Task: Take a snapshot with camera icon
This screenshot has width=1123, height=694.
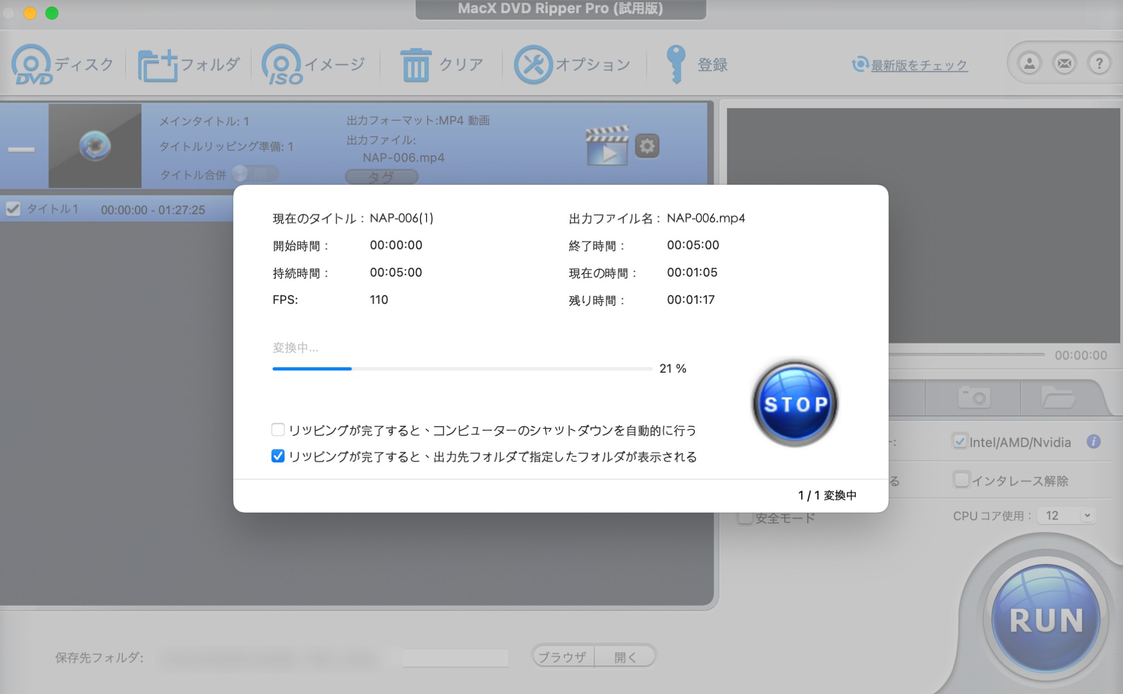Action: [x=974, y=397]
